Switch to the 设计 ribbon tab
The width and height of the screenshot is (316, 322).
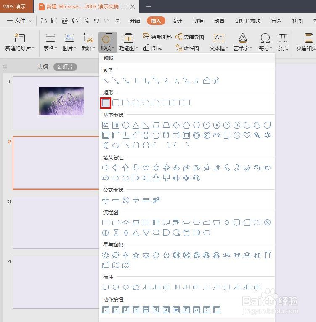177,21
